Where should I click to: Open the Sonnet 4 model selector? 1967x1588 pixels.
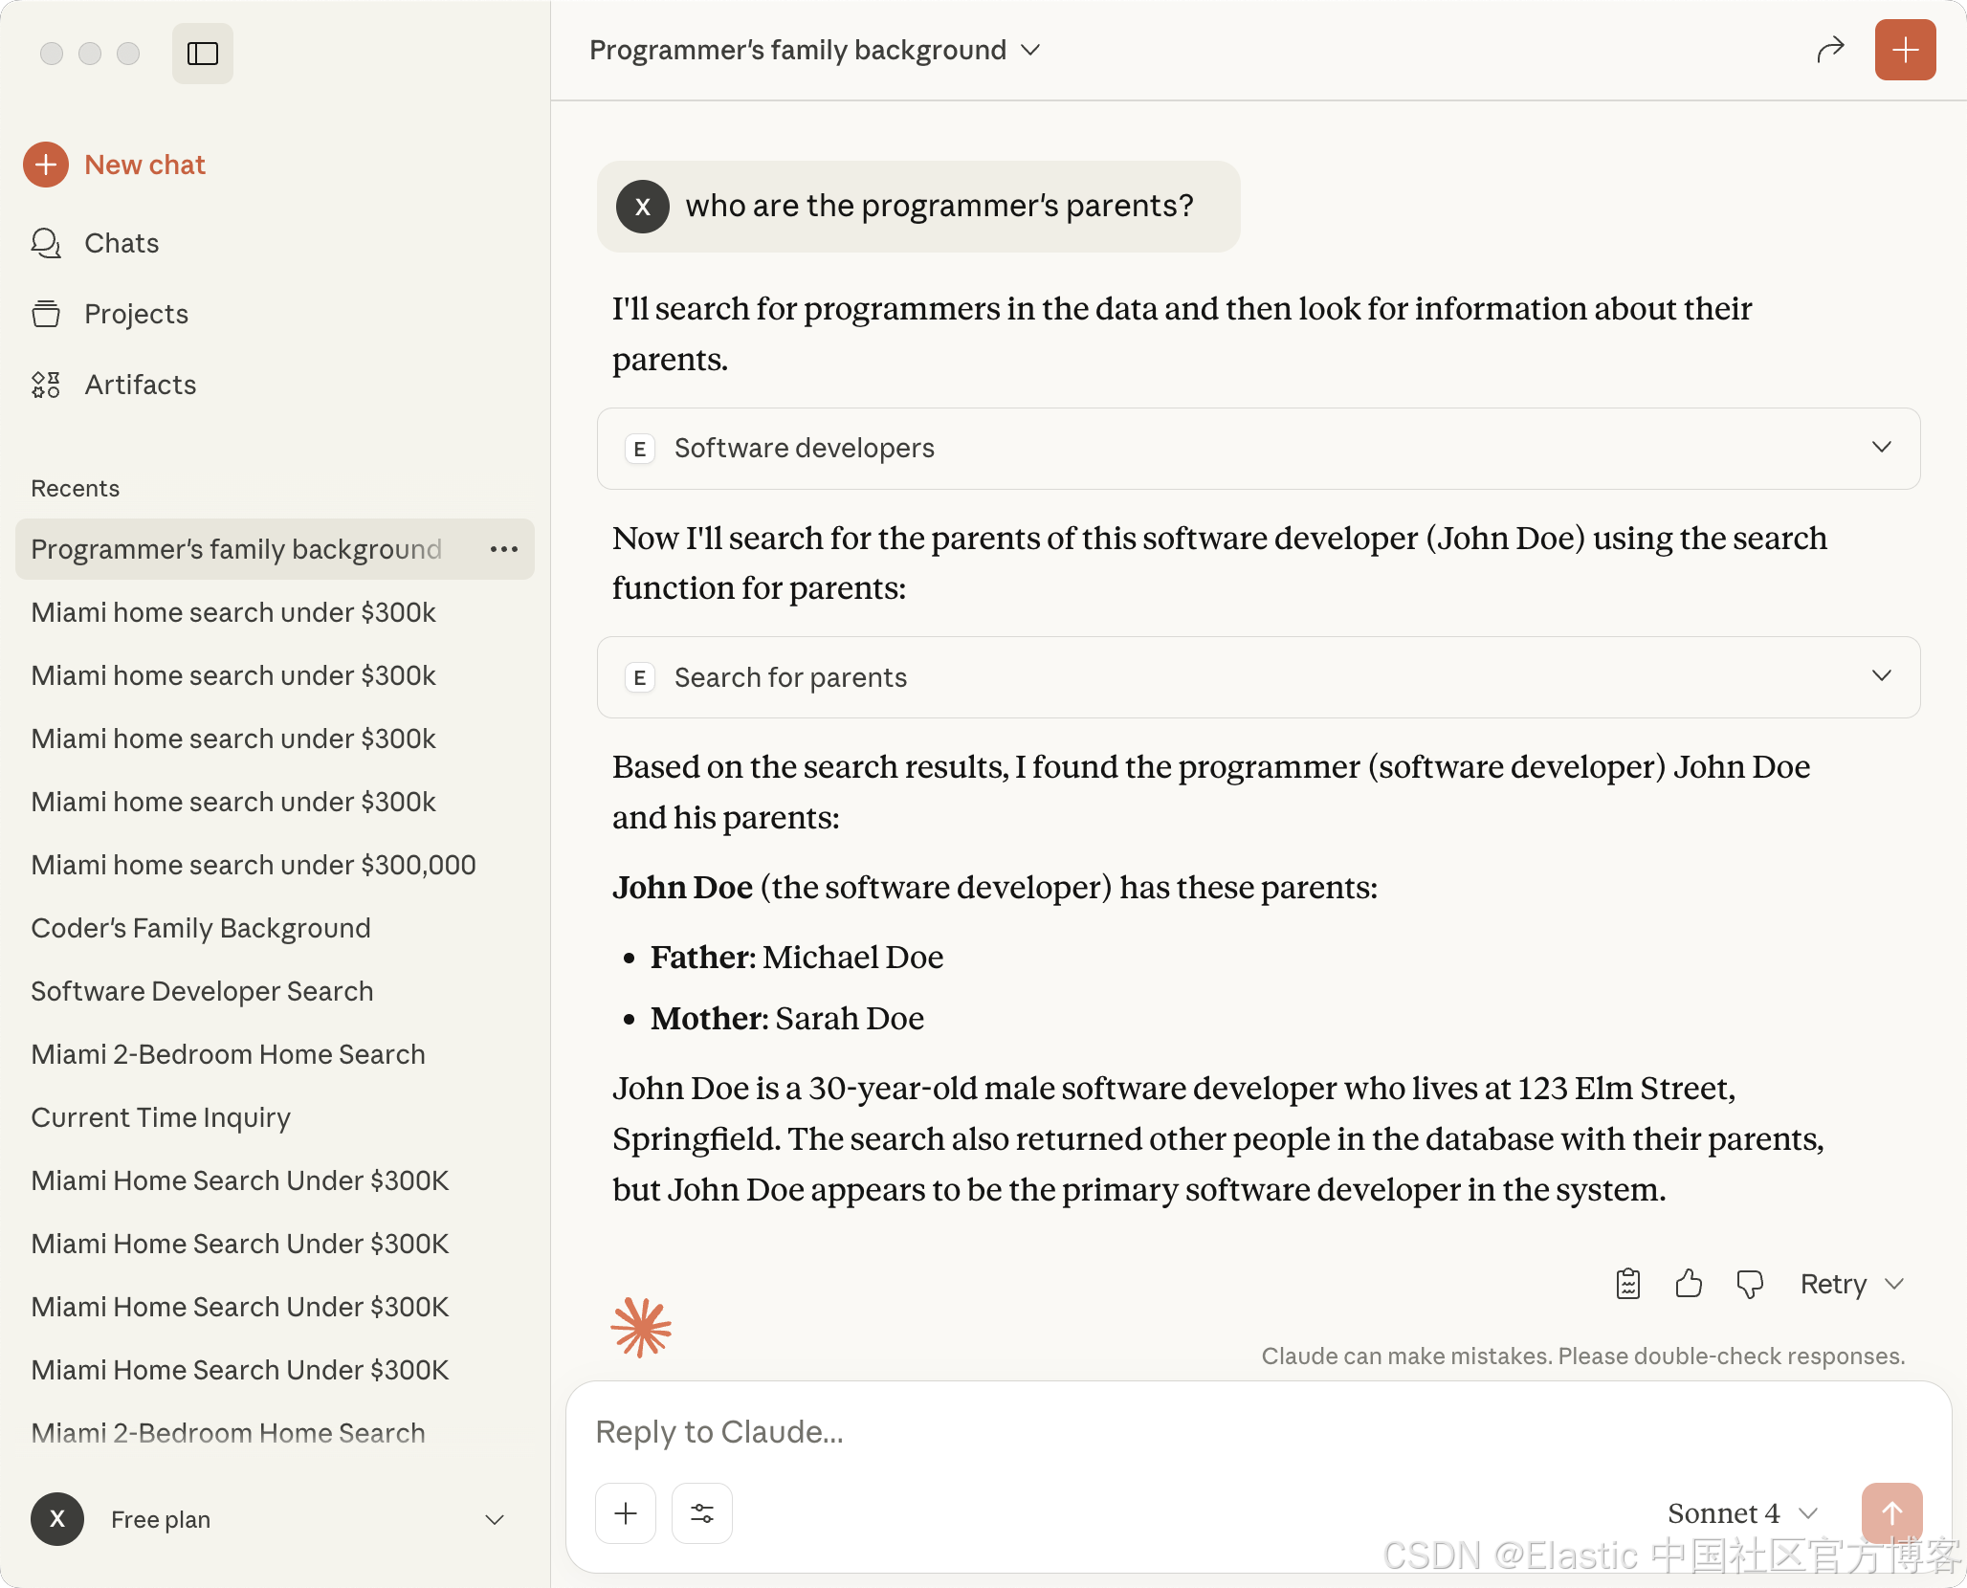click(1741, 1513)
